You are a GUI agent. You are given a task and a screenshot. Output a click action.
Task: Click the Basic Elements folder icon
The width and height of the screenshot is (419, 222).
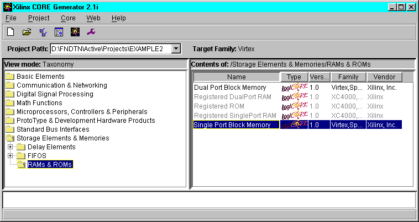point(10,77)
